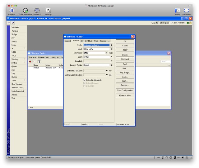Open the Nstreme Dual tab in Wireless Tables

click(x=43, y=58)
